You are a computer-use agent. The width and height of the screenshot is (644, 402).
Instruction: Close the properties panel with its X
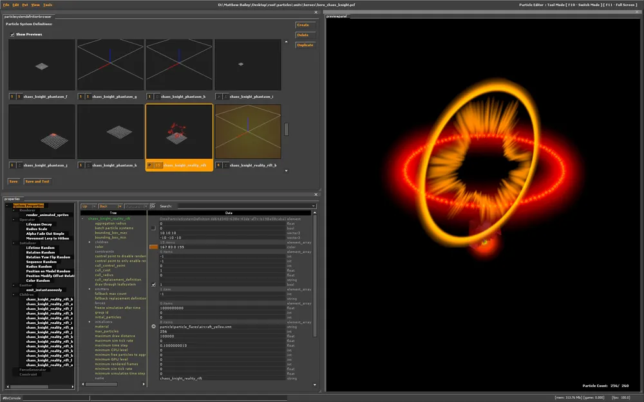click(x=316, y=194)
